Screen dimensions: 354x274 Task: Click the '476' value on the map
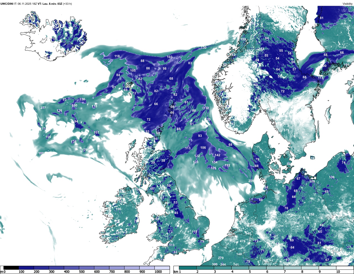click(243, 241)
